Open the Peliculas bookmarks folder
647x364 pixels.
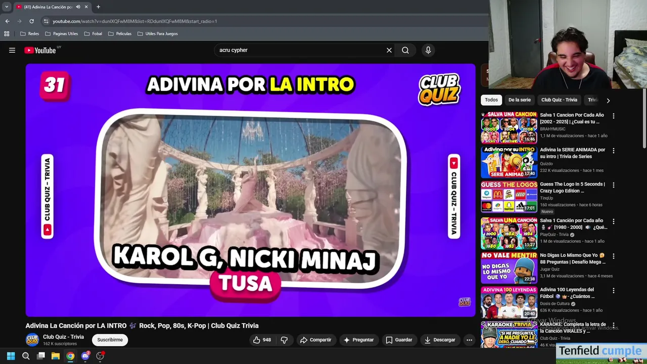point(120,33)
